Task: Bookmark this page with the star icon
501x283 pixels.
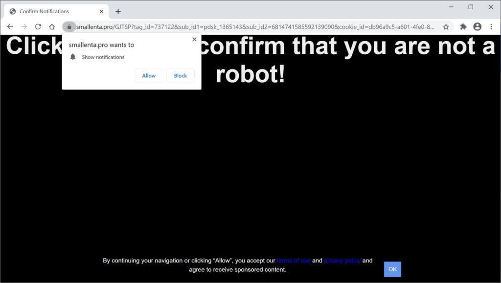Action: click(x=446, y=27)
